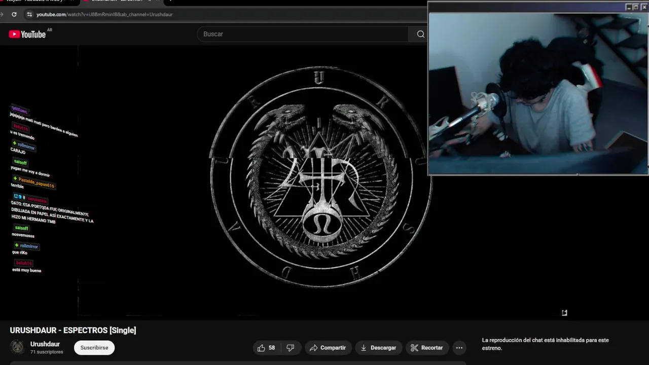This screenshot has width=649, height=365.
Task: Download the video with Descargar
Action: coord(378,348)
